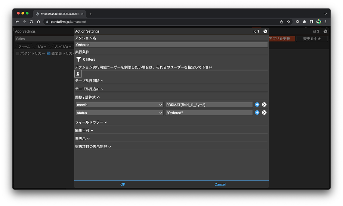Open the month field dropdown
343x206 pixels.
pyautogui.click(x=119, y=105)
